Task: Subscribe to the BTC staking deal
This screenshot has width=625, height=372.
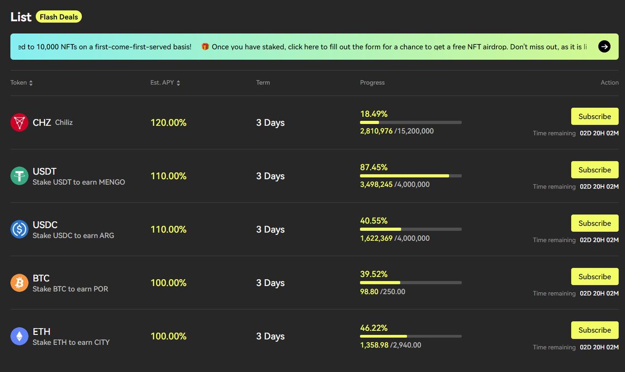Action: click(595, 277)
